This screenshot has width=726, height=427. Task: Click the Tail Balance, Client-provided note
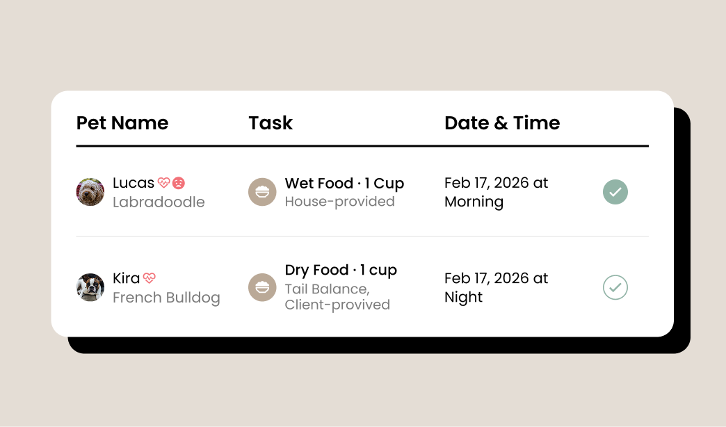(x=337, y=297)
